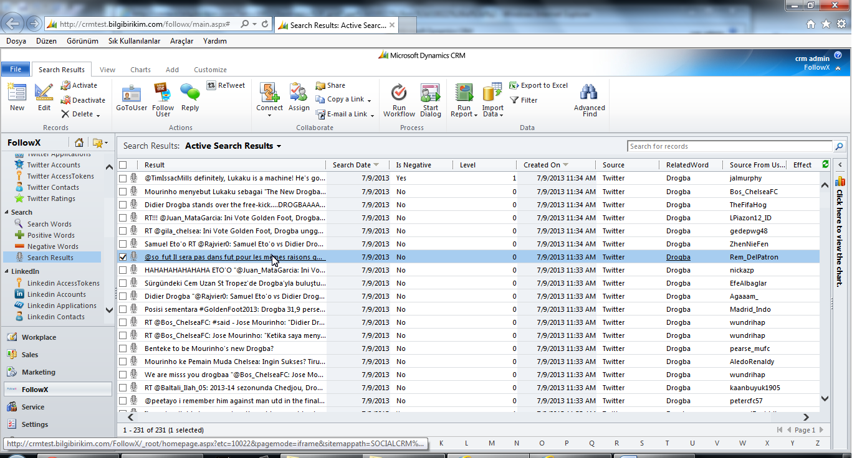Check the row for @TimIssacMills tweet
The height and width of the screenshot is (458, 852).
(x=123, y=179)
